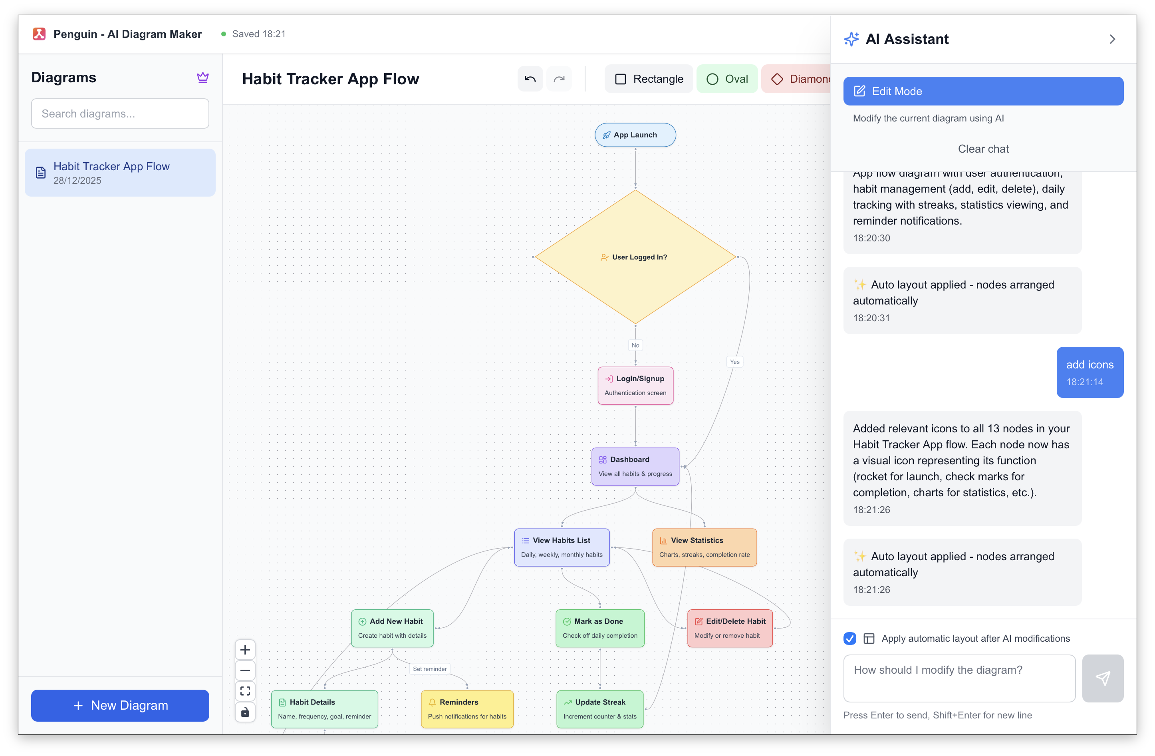Click the Penguin app logo icon
The height and width of the screenshot is (756, 1155).
[39, 34]
